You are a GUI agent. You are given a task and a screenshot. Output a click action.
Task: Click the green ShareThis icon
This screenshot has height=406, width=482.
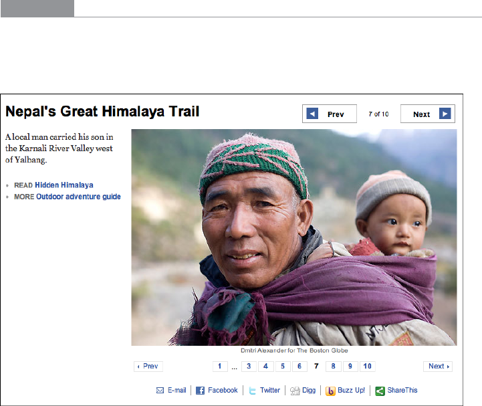pos(379,391)
